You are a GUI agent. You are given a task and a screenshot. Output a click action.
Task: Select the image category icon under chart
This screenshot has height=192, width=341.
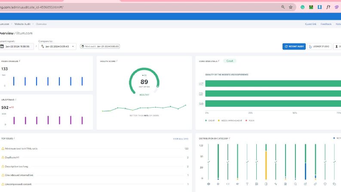click(x=257, y=184)
